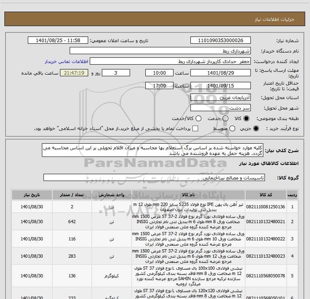Click the buyer name field شهرداری ربط
Image resolution: width=310 pixels, height=299 pixels.
pyautogui.click(x=160, y=51)
